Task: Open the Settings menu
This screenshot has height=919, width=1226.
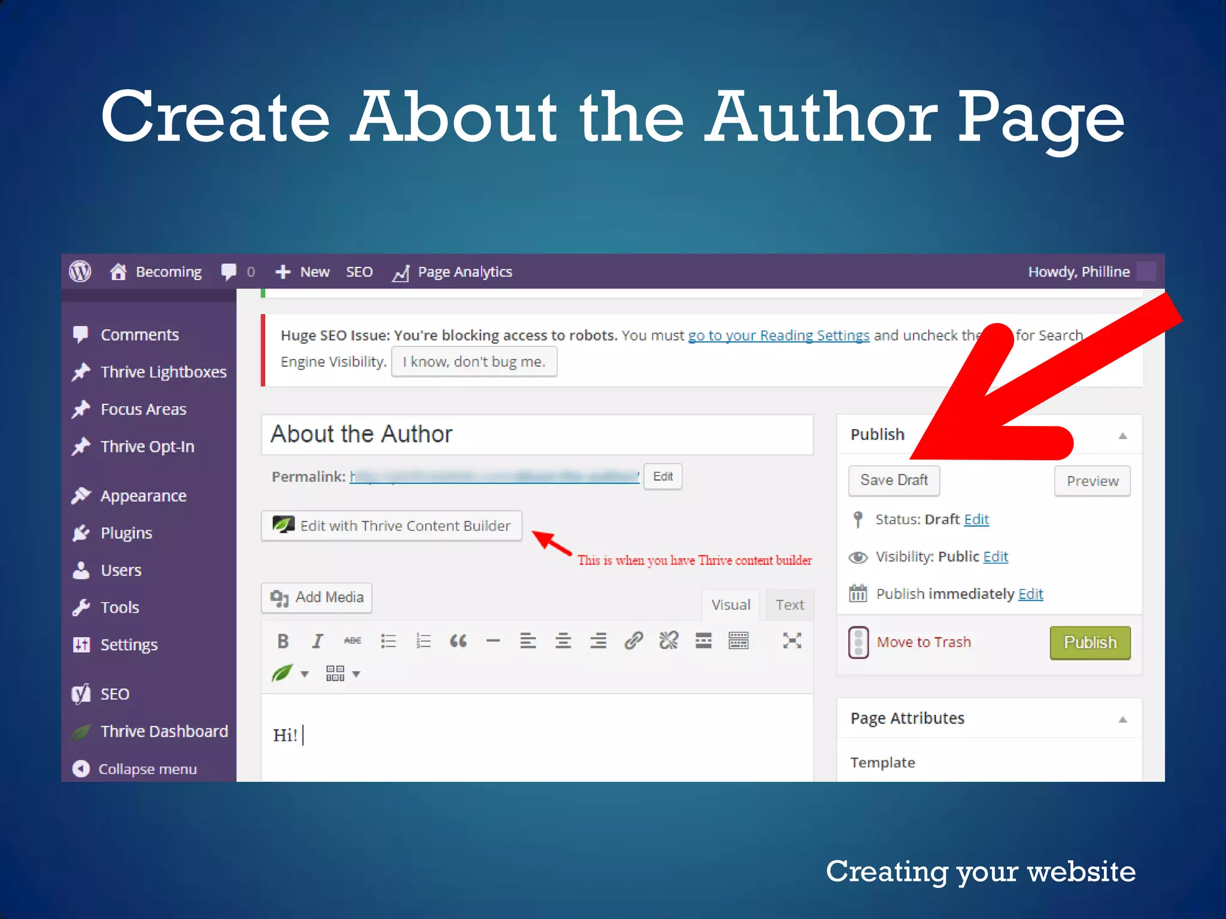Action: (149, 645)
